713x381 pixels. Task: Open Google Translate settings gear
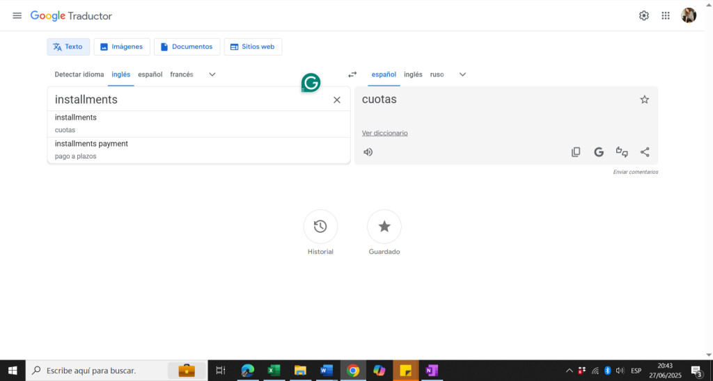(644, 16)
